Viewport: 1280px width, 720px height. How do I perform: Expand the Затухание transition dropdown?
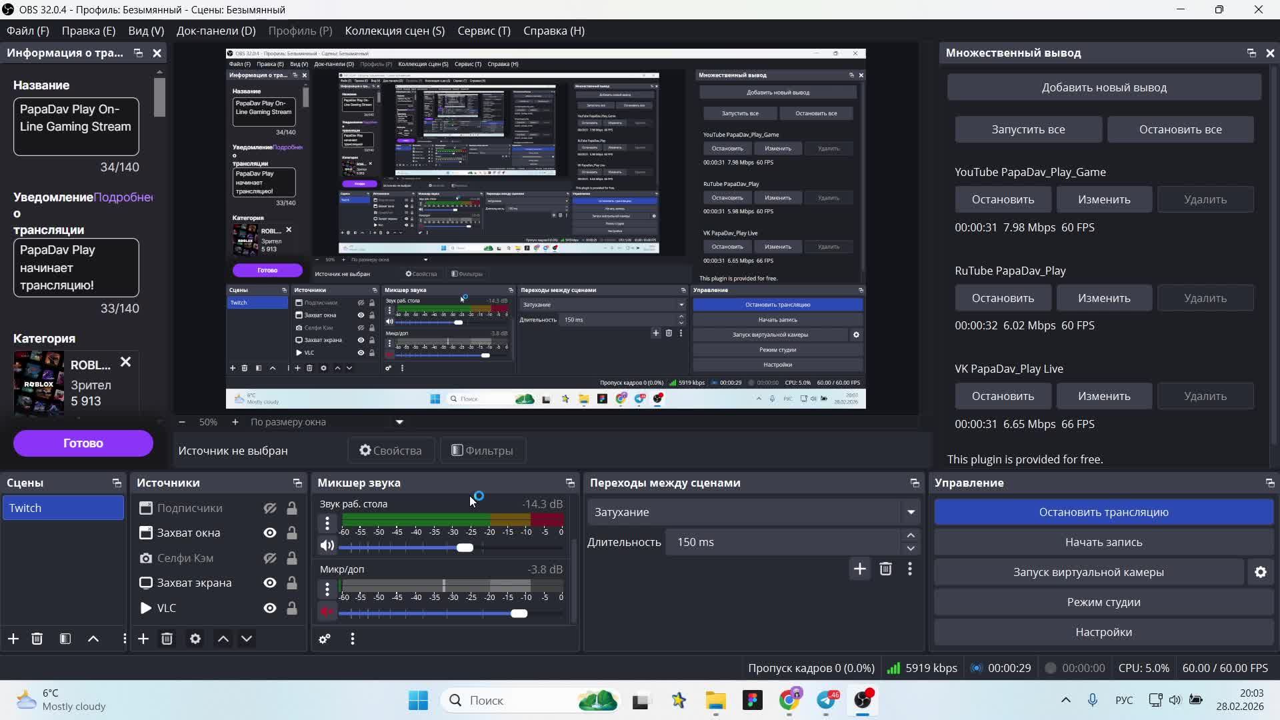click(911, 512)
